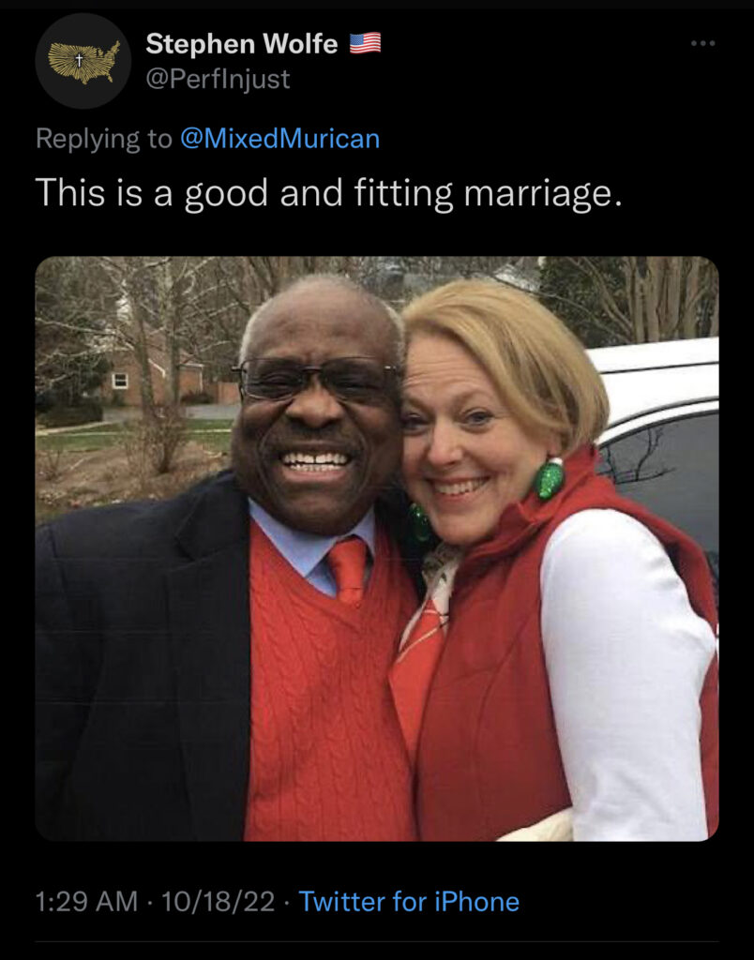The width and height of the screenshot is (754, 960).
Task: Open the three-dot more options menu
Action: [702, 43]
